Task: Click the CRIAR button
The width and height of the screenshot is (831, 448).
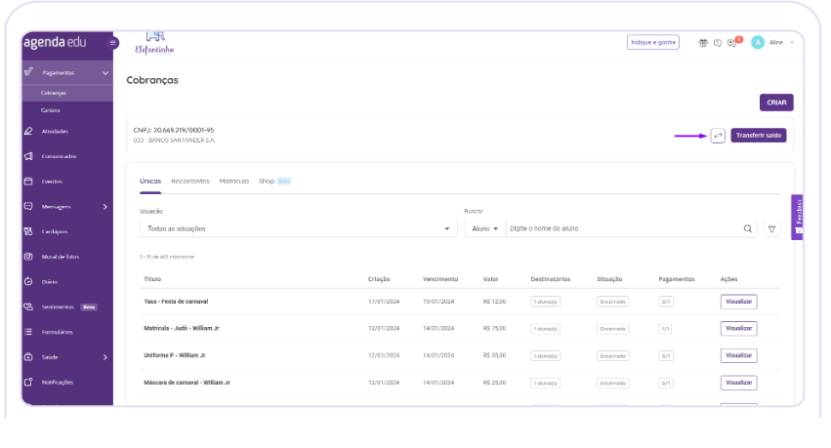Action: [x=775, y=102]
